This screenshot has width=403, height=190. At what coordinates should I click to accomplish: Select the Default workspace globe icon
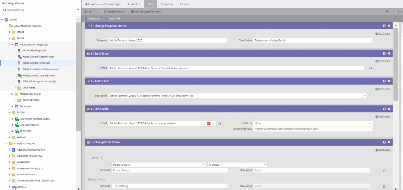[6, 20]
